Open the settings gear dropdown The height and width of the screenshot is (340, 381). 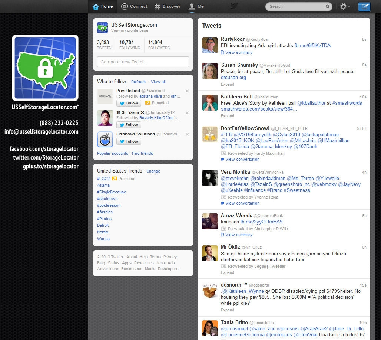(x=345, y=7)
